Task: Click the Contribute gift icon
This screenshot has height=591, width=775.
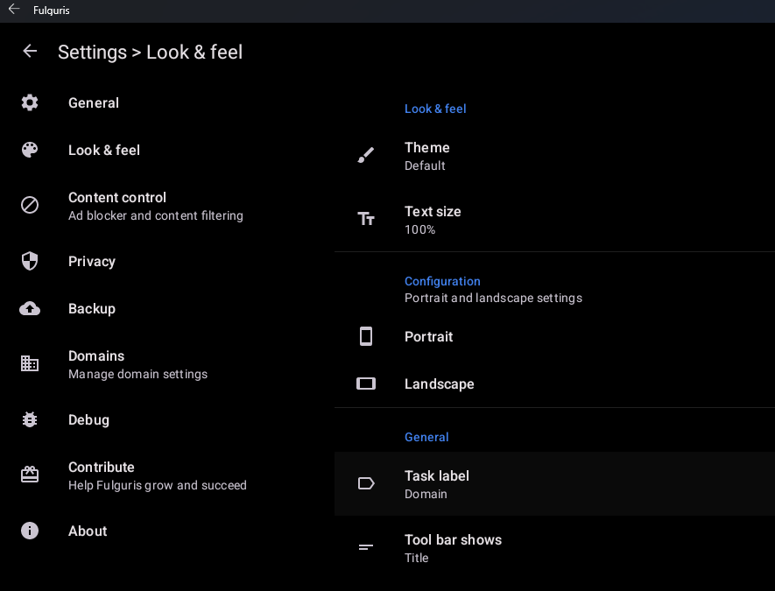Action: coord(29,474)
